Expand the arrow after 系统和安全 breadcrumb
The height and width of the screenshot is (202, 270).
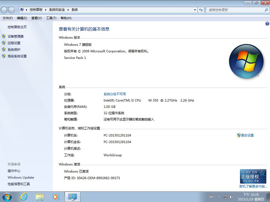[x=68, y=10]
